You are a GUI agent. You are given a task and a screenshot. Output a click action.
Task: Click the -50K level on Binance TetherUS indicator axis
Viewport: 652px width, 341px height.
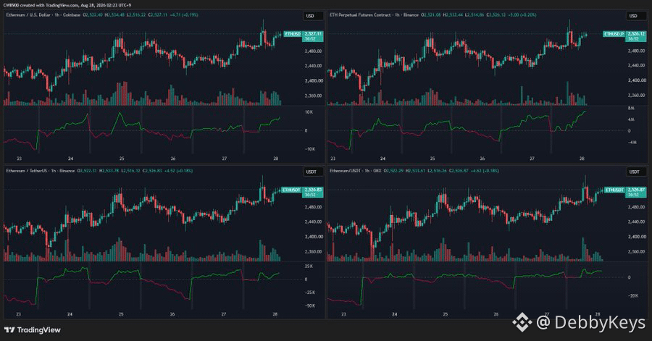(x=309, y=306)
